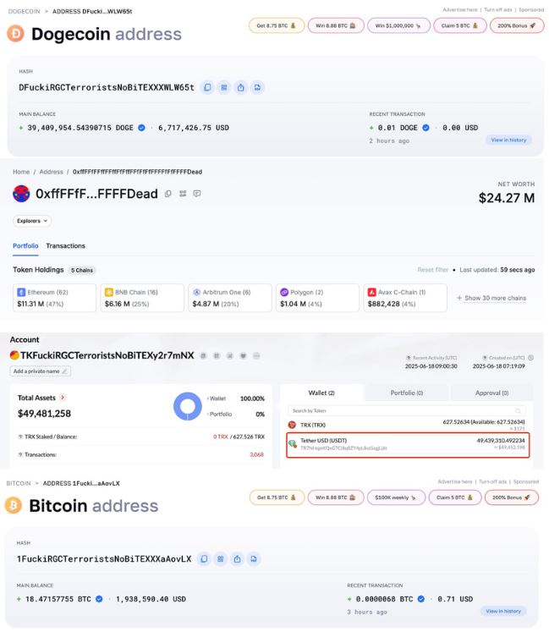This screenshot has width=549, height=632.
Task: Click Add a private name
Action: pos(41,371)
